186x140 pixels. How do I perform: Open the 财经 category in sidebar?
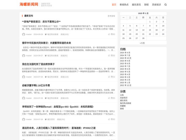tap(122, 109)
